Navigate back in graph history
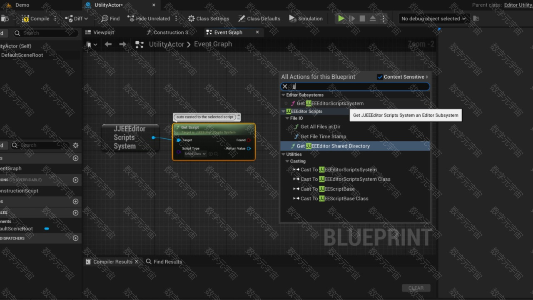This screenshot has width=533, height=300. coord(108,44)
